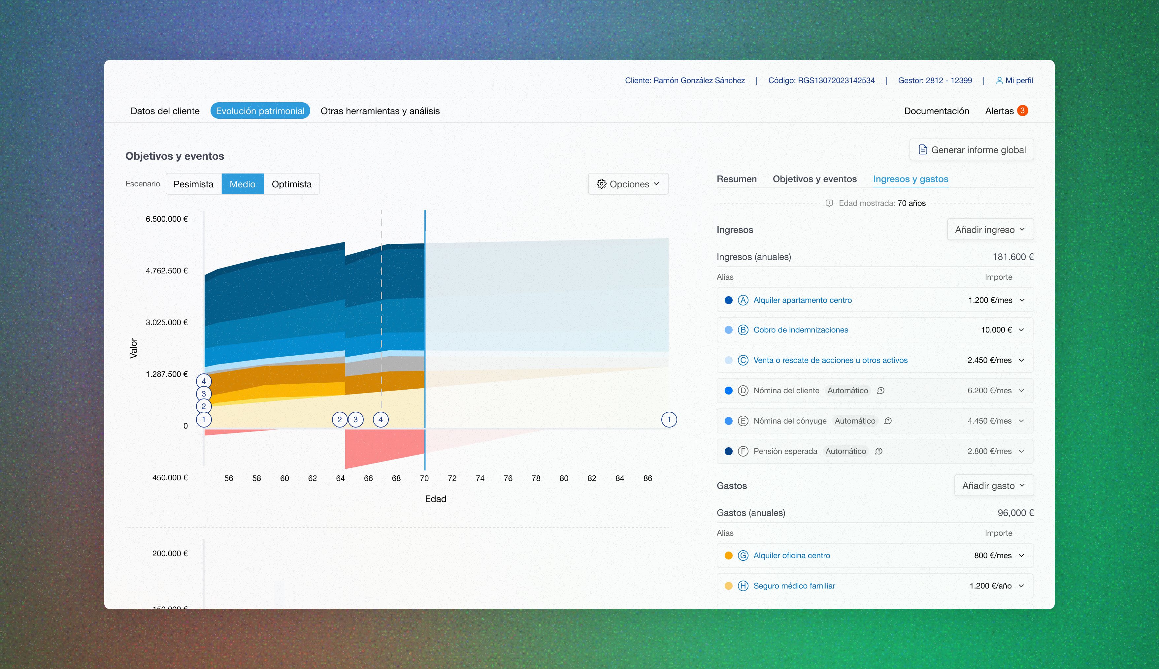1159x669 pixels.
Task: Select the Medio scenario option
Action: coord(242,184)
